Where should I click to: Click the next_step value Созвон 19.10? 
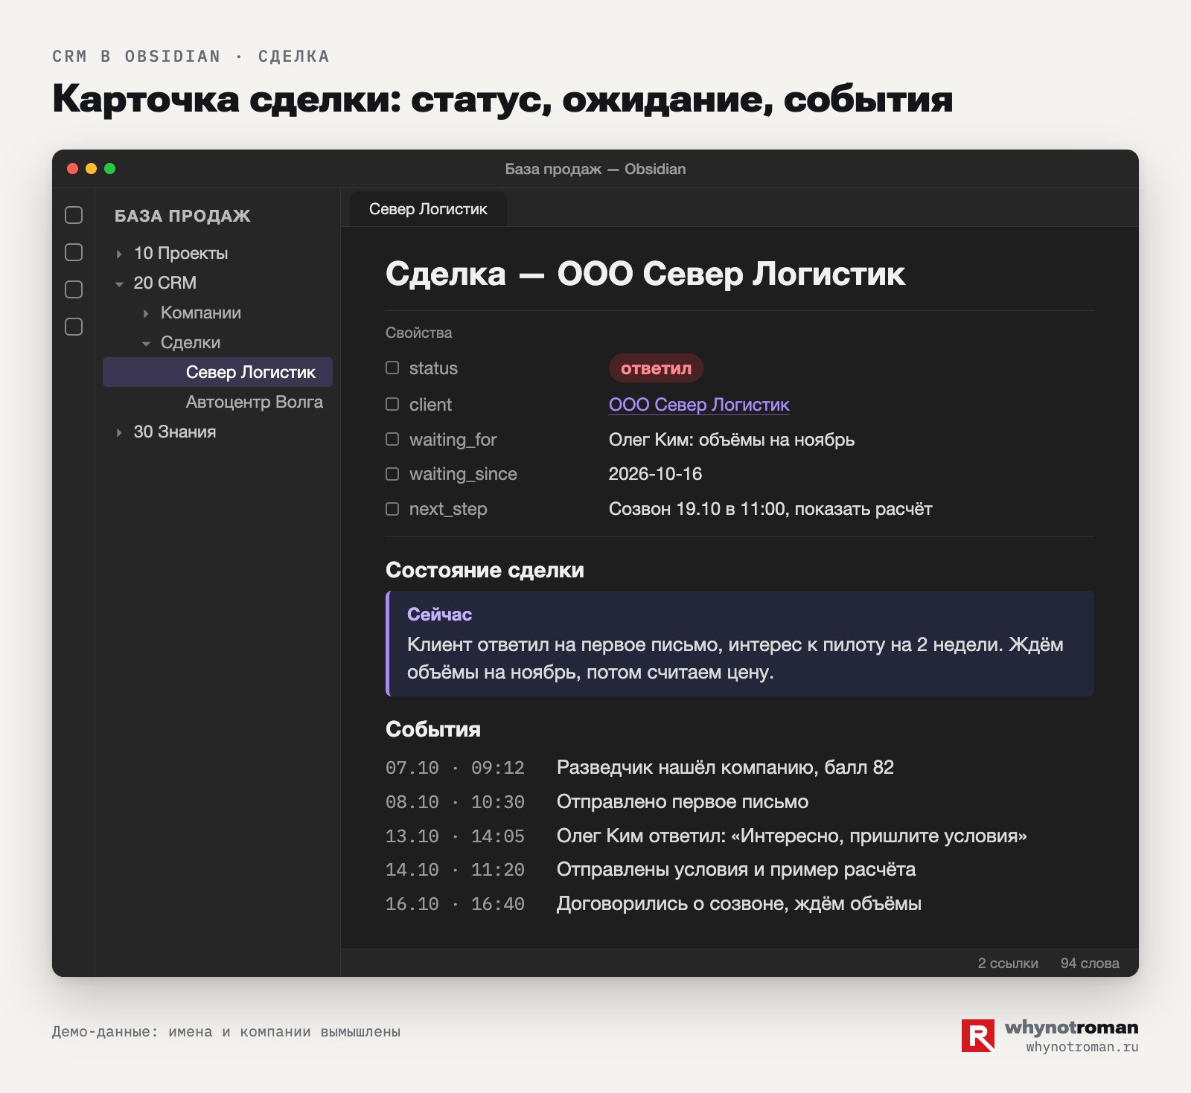click(770, 509)
